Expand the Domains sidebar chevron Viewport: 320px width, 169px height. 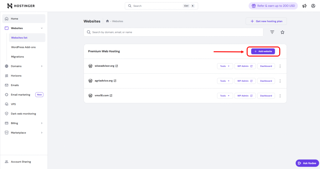pyautogui.click(x=42, y=66)
